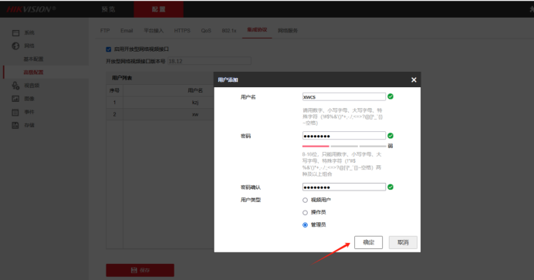Select the 视频用户 radio button
The image size is (534, 280).
[305, 200]
